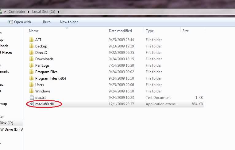This screenshot has height=150, width=235.
Task: Open the dropdown arrow after Computer breadcrumb
Action: point(29,12)
